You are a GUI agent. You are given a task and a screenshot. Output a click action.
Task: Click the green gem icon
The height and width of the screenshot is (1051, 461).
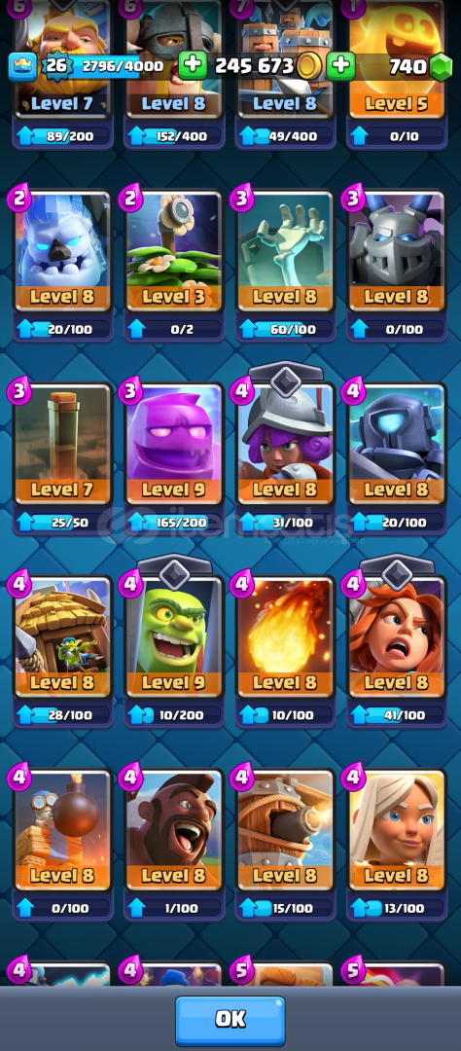point(441,66)
